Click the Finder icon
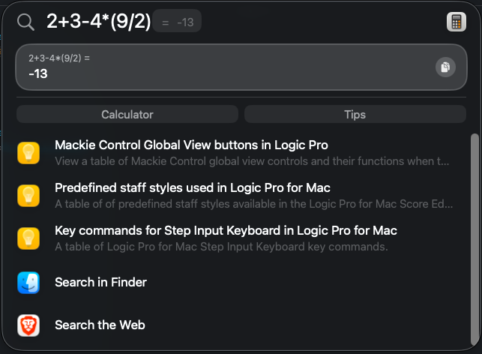The width and height of the screenshot is (482, 354). click(28, 282)
